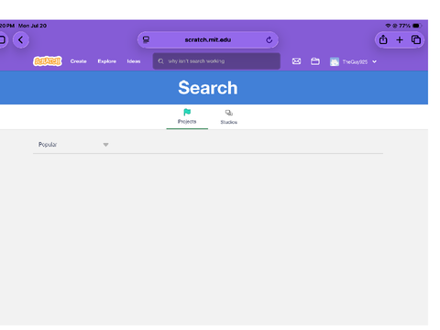Focus the Scratch search text field

tap(216, 61)
